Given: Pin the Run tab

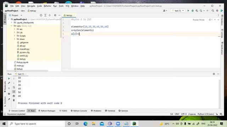Looking at the screenshot, I should pyautogui.click(x=9, y=99).
